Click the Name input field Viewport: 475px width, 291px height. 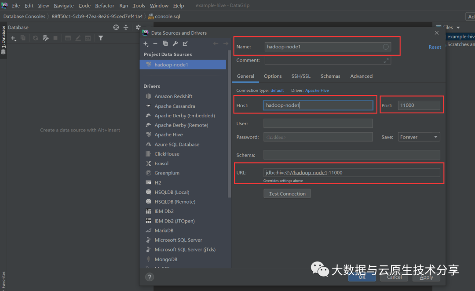click(328, 47)
